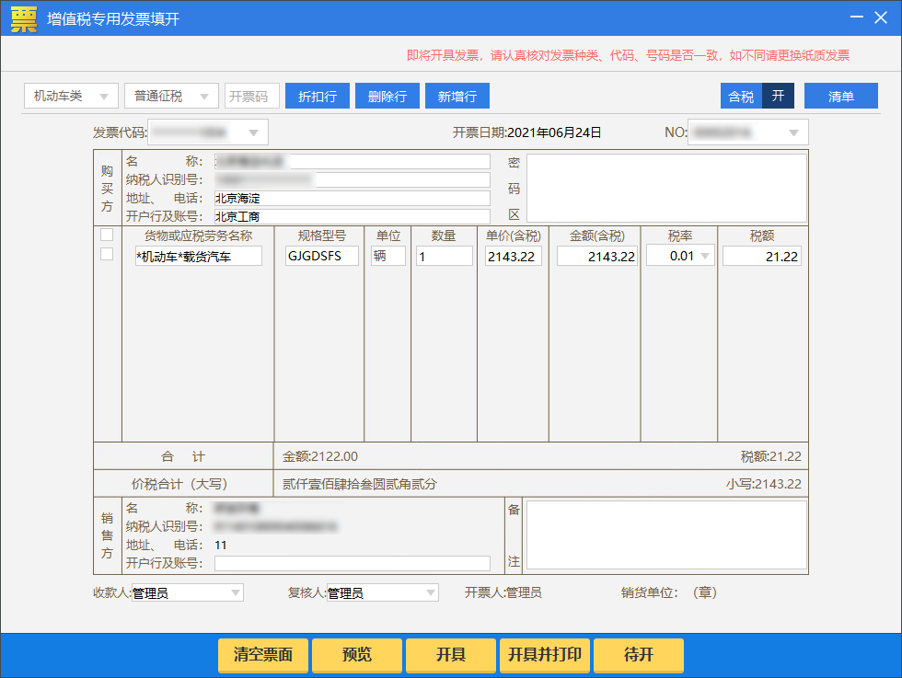Check the header row select-all checkbox

pos(107,235)
